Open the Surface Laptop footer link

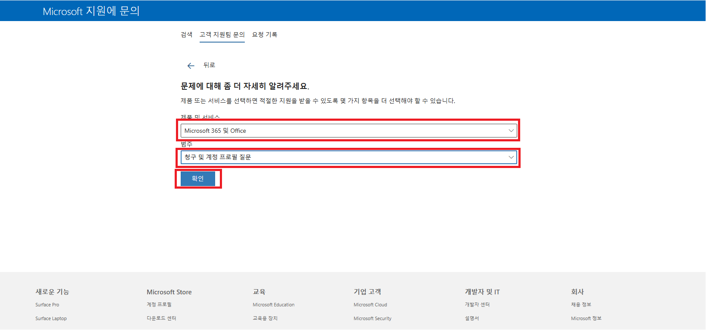pos(51,318)
